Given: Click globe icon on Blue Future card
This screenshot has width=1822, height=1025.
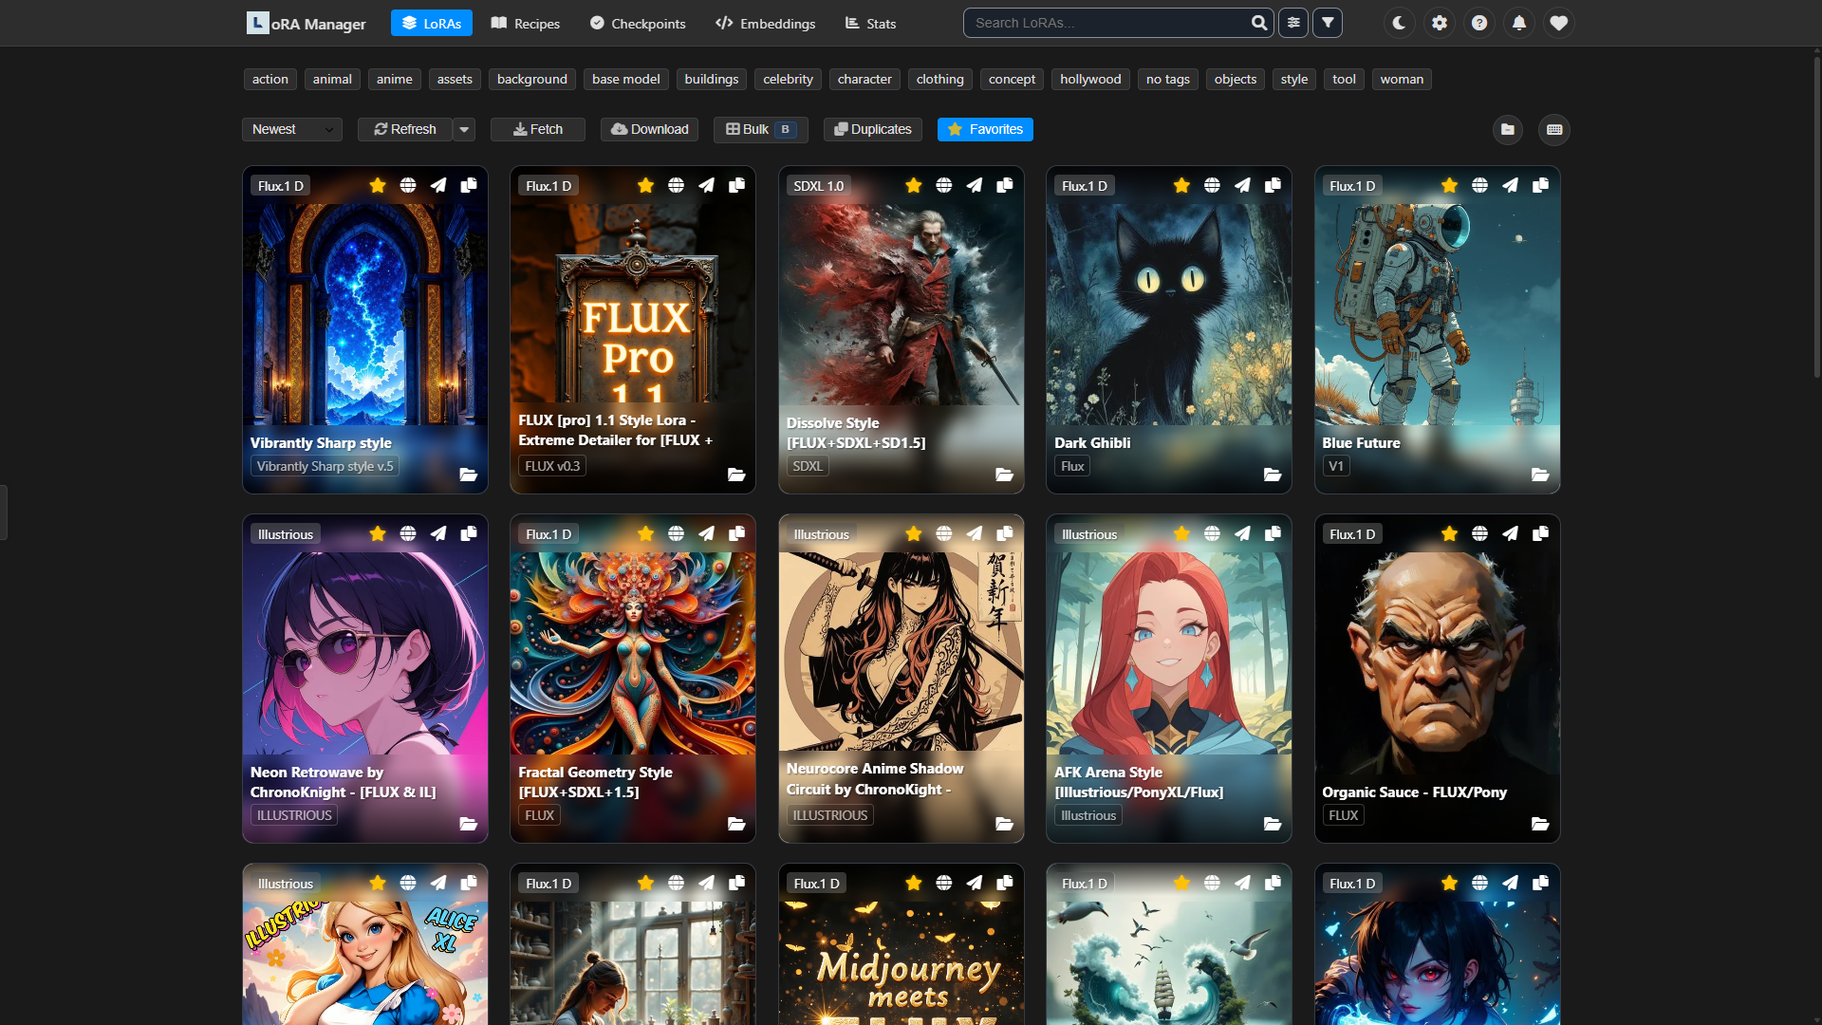Looking at the screenshot, I should 1479,185.
